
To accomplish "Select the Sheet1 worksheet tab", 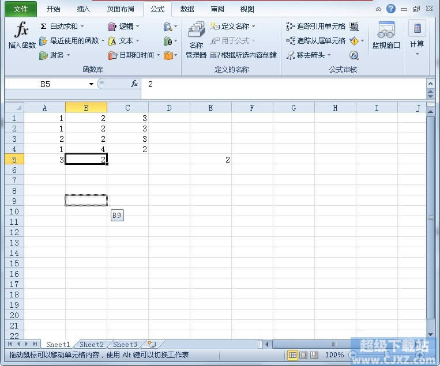I will click(x=58, y=344).
